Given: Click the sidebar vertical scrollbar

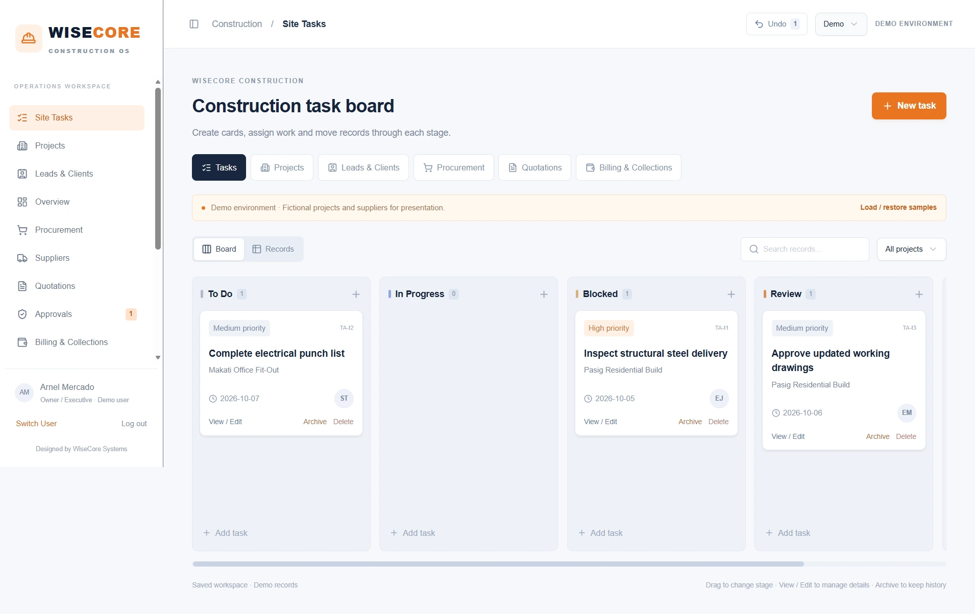Looking at the screenshot, I should click(x=158, y=168).
